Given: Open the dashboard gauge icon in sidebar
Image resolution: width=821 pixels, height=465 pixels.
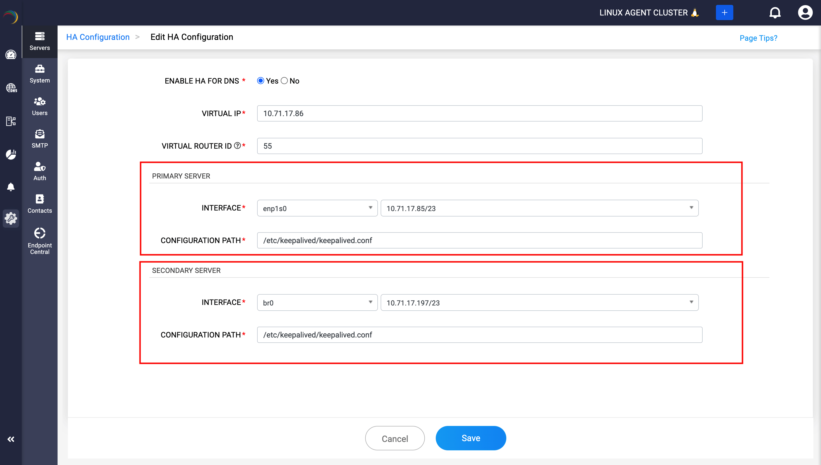Looking at the screenshot, I should pos(11,55).
